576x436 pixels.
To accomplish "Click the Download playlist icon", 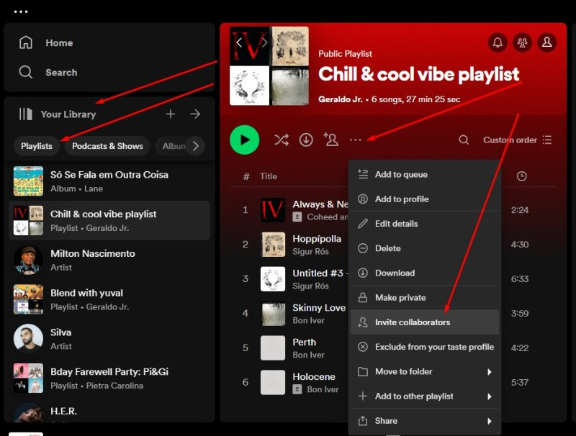I will [305, 140].
